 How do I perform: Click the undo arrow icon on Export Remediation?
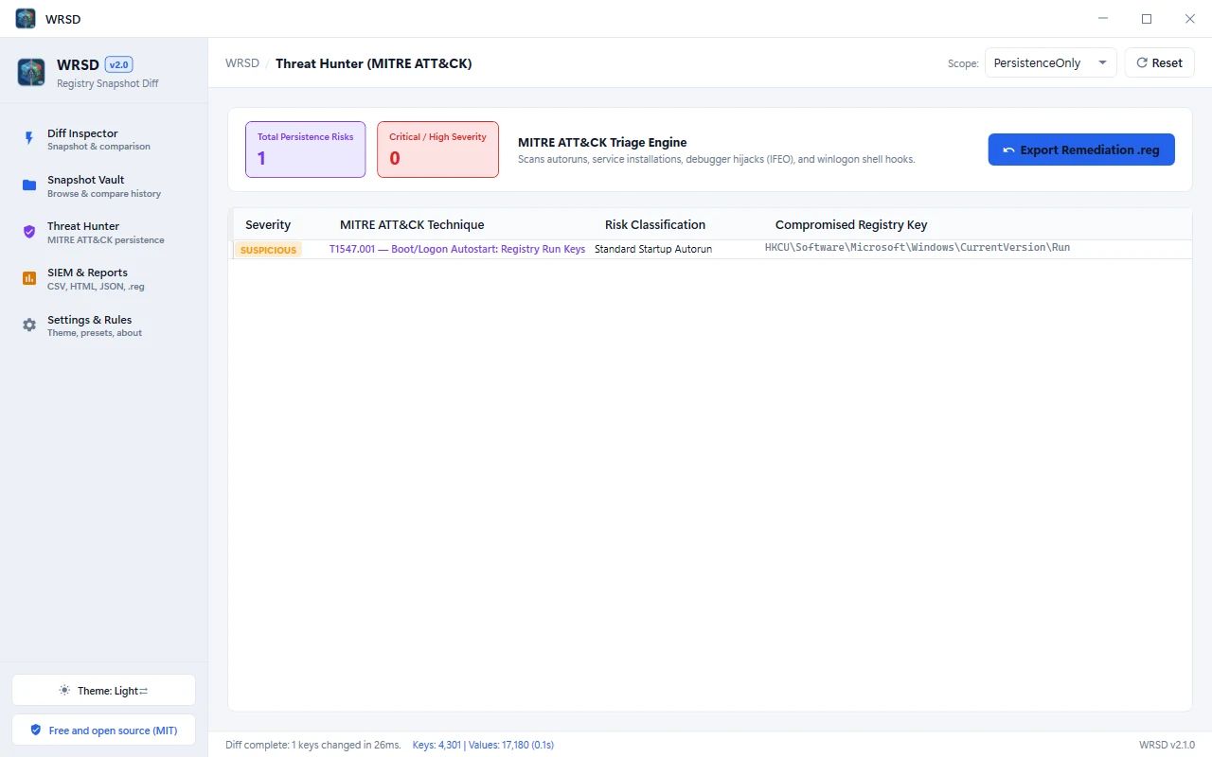pos(1008,150)
